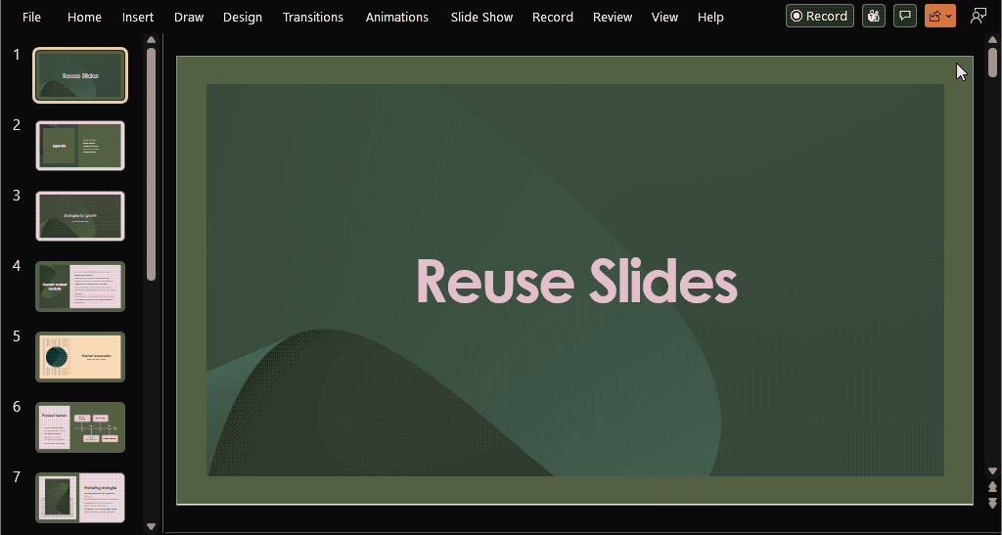Click the Present in Teams icon
The width and height of the screenshot is (1002, 535).
[x=874, y=16]
